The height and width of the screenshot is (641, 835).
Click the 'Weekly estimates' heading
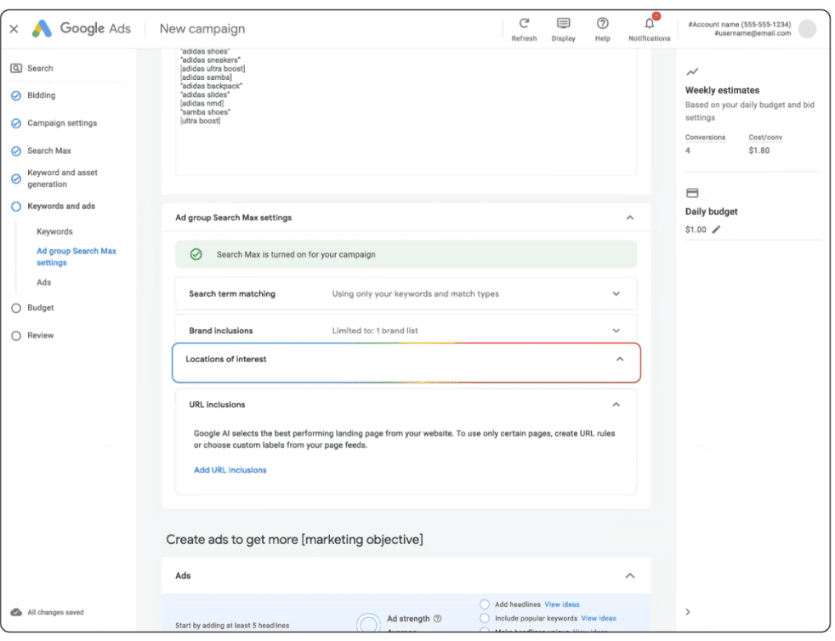tap(722, 90)
